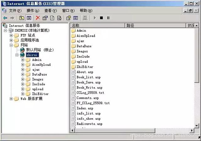This screenshot has width=201, height=141.
Task: Expand the ZhiEditor tree folder
Action: pos(23,94)
